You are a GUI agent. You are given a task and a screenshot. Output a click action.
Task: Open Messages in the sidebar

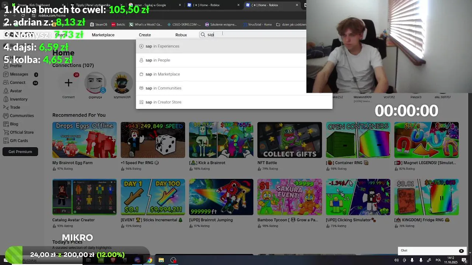click(x=19, y=74)
